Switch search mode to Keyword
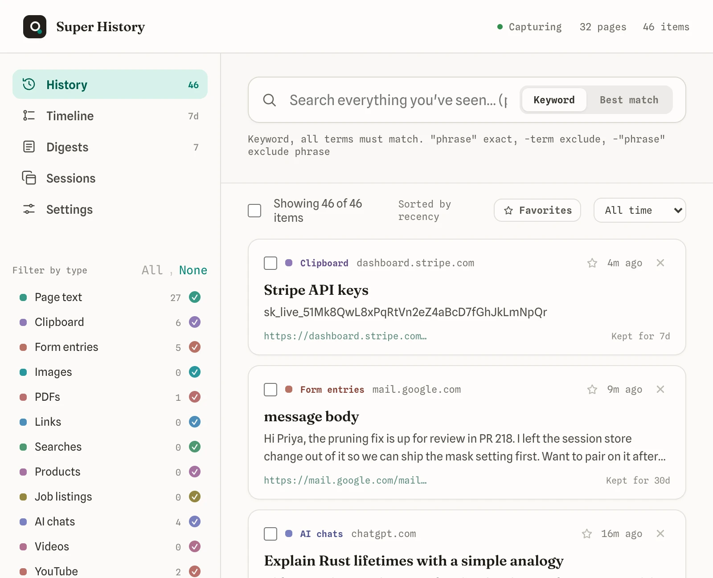Image resolution: width=713 pixels, height=578 pixels. [x=554, y=100]
